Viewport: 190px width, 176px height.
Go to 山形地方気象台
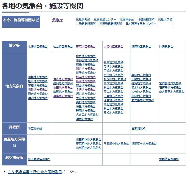click(x=63, y=92)
